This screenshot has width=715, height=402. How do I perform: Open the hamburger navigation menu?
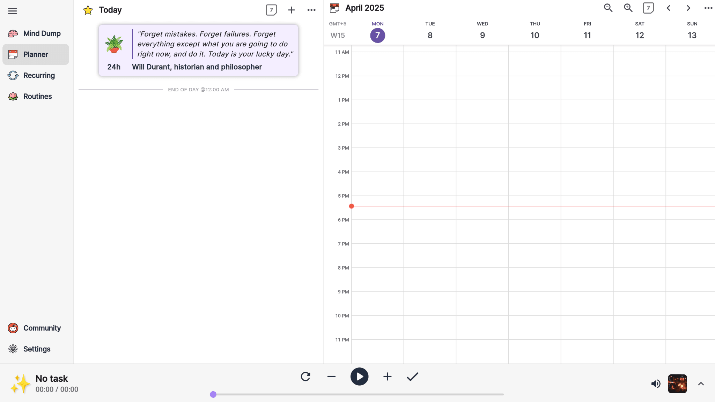pyautogui.click(x=13, y=11)
